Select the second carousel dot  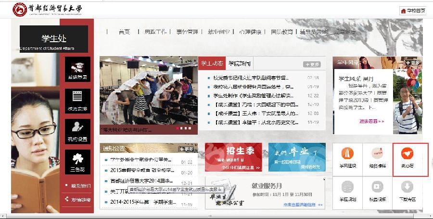coord(181,128)
